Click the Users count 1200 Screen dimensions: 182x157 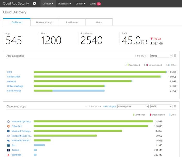pos(51,40)
